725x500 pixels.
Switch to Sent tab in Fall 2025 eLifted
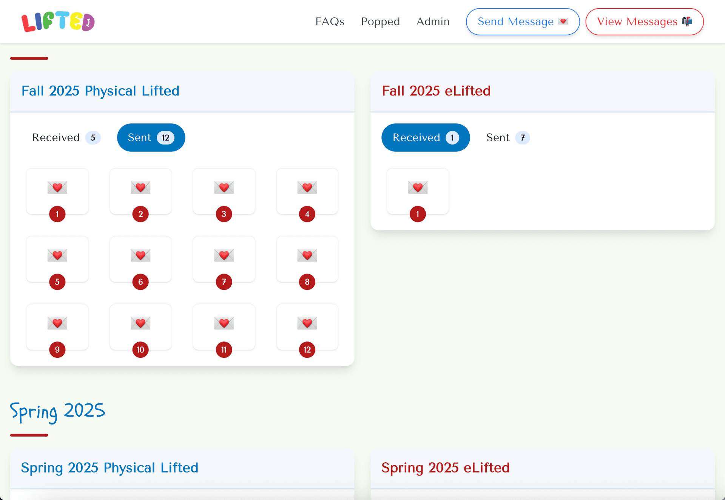point(507,137)
